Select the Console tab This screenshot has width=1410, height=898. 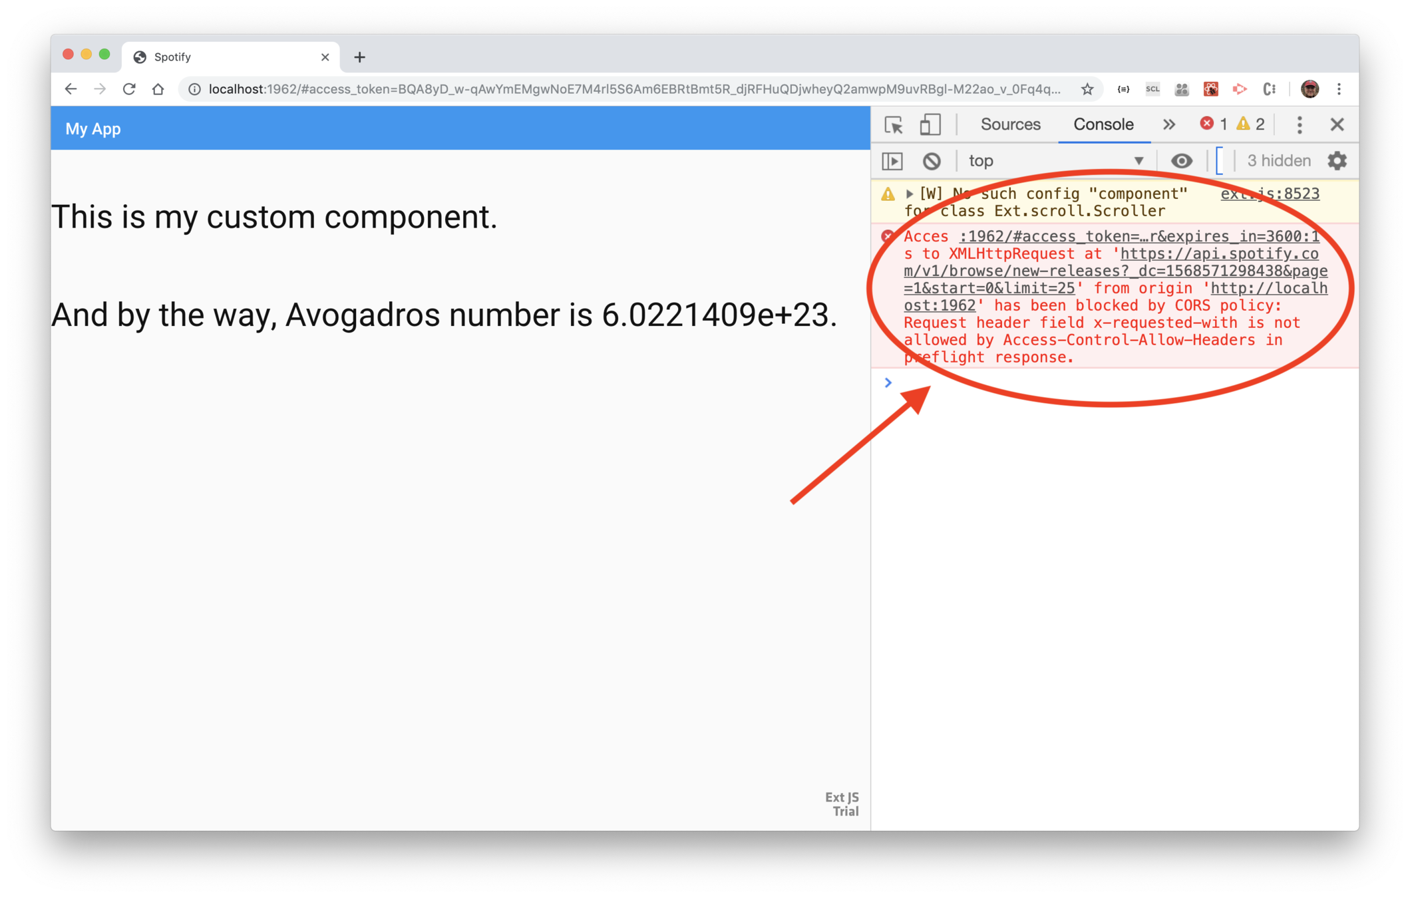[1103, 125]
